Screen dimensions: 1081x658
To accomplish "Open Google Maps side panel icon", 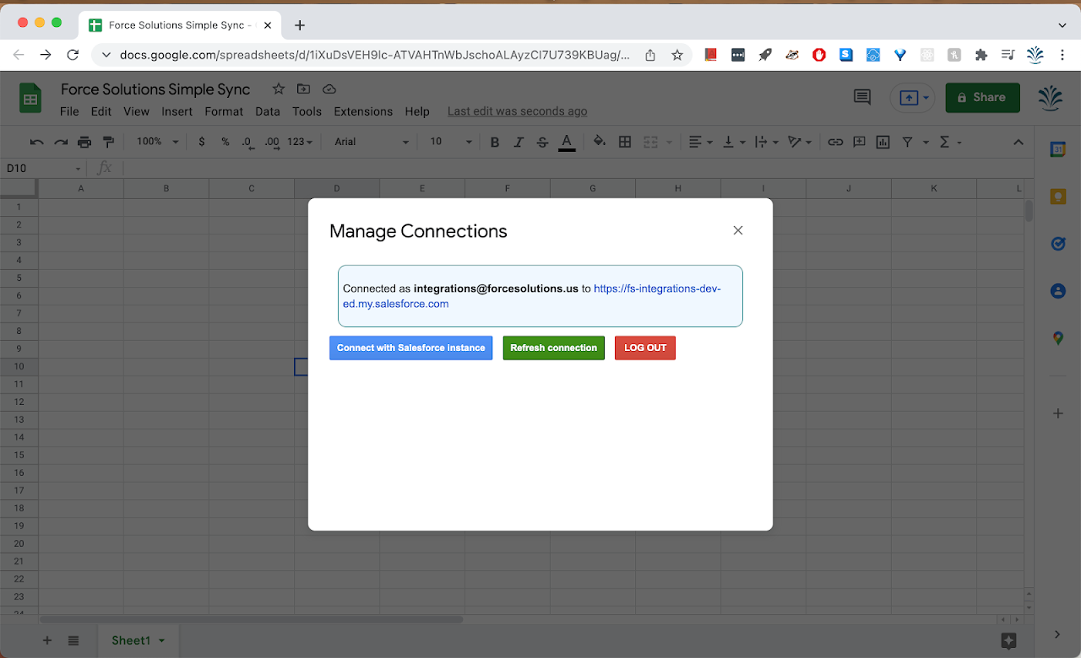I will 1057,338.
